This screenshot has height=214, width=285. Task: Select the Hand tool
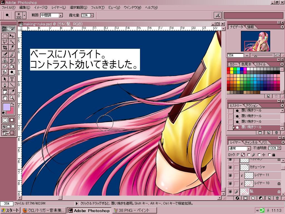(5, 98)
